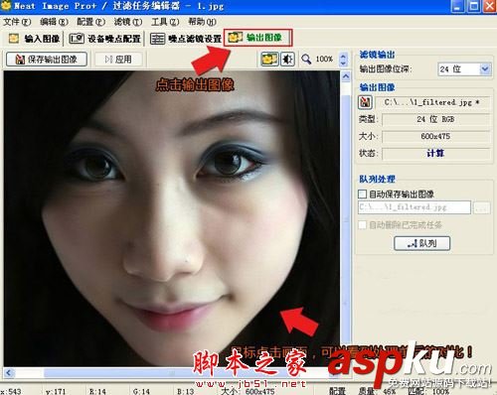The width and height of the screenshot is (497, 395).
Task: Click the magnifier zoom icon
Action: coord(306,60)
